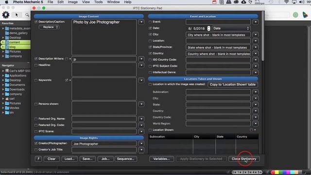Enable the Location Shown checkbox
This screenshot has width=311, height=175.
tap(150, 130)
